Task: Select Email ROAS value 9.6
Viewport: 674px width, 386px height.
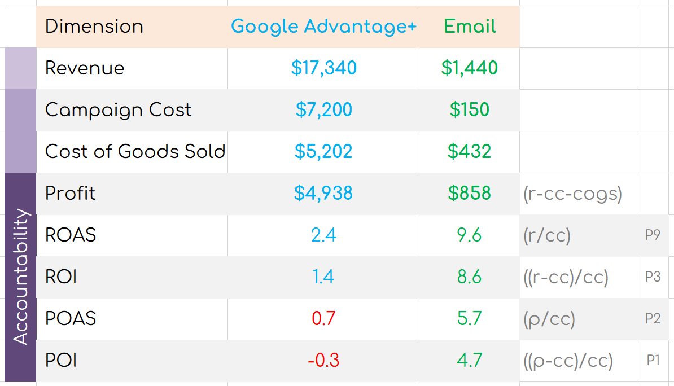Action: pyautogui.click(x=470, y=235)
